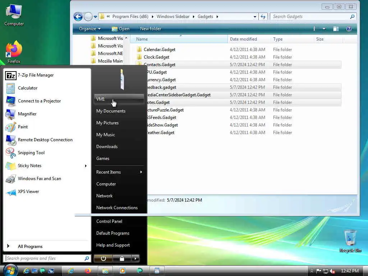Screen dimensions: 368x276
Task: Click the Start menu lock button
Action: (122, 258)
